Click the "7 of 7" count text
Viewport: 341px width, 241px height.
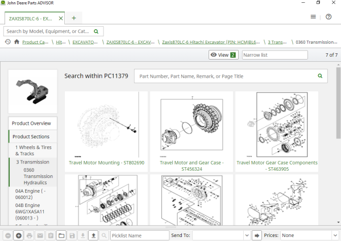pyautogui.click(x=331, y=55)
